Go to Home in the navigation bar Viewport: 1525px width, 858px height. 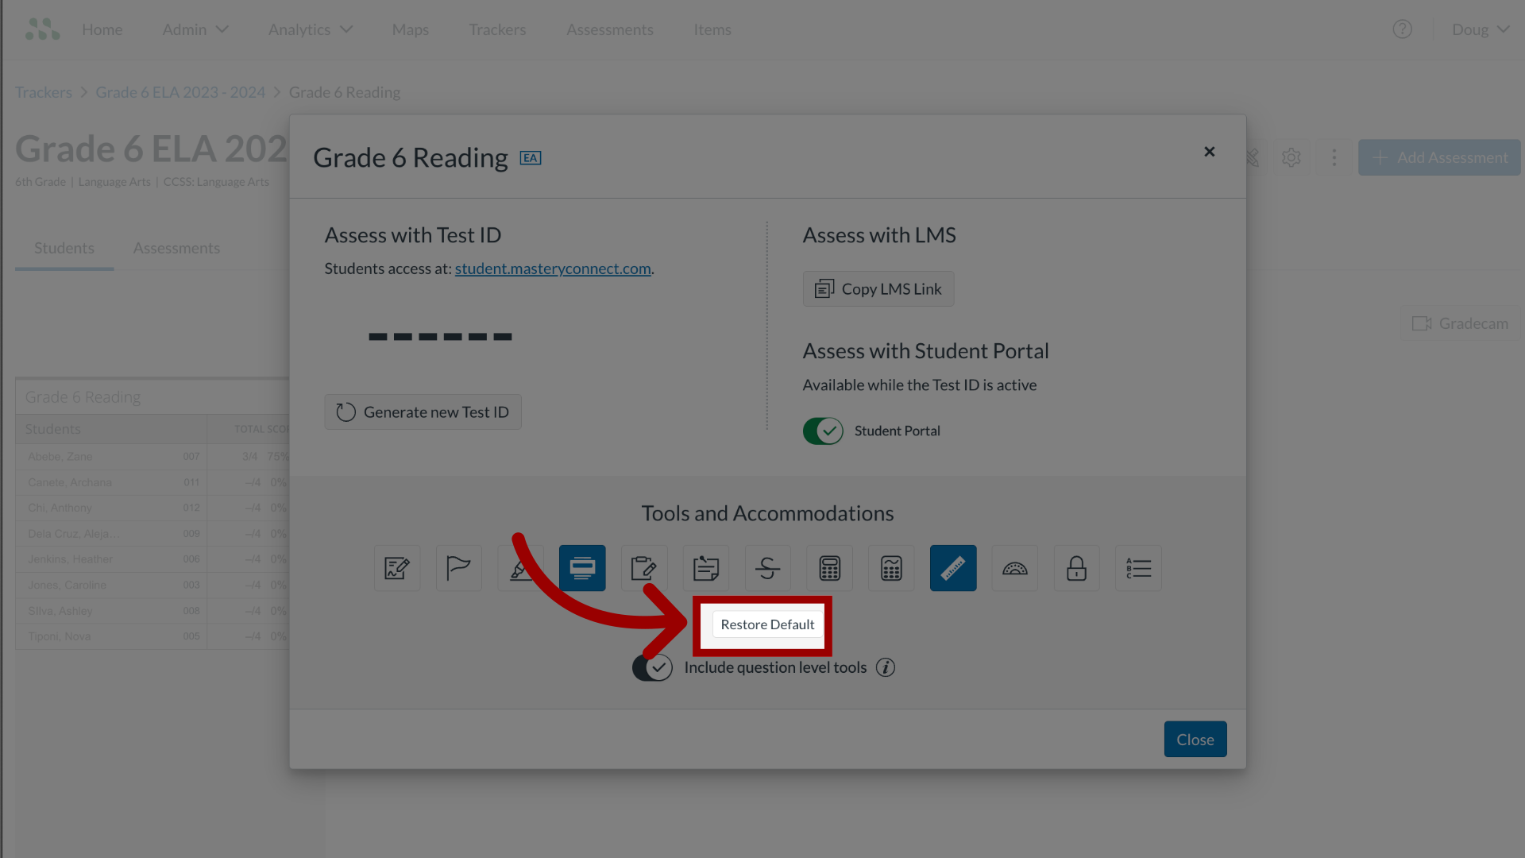(x=102, y=29)
